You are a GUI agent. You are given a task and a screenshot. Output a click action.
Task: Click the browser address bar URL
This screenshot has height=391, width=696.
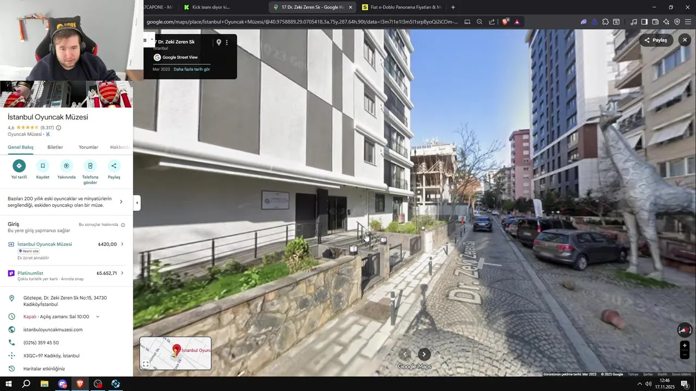(302, 22)
